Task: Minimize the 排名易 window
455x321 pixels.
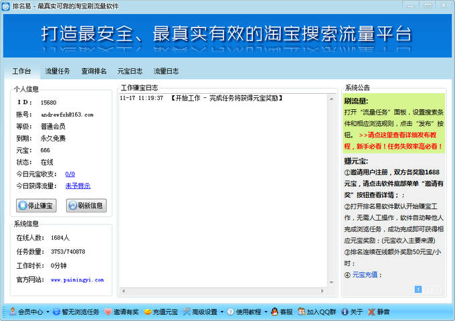Action: 410,6
